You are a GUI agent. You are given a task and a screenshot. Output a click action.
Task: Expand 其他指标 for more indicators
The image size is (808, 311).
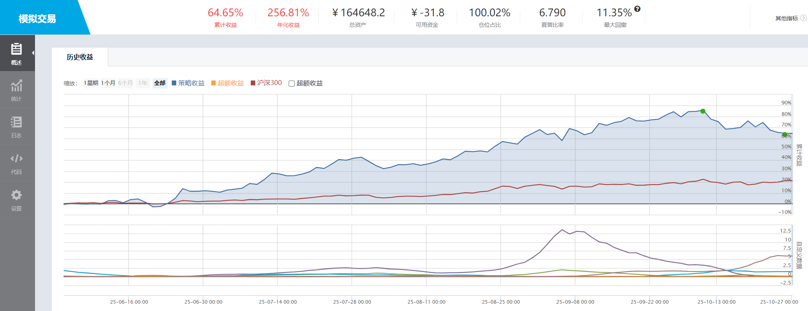tap(786, 18)
